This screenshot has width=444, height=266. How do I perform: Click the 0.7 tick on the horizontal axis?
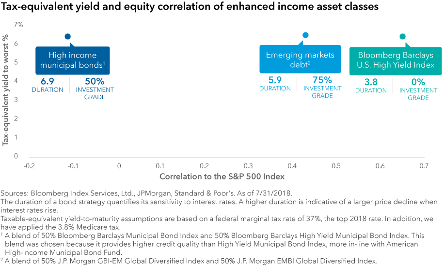pos(424,165)
